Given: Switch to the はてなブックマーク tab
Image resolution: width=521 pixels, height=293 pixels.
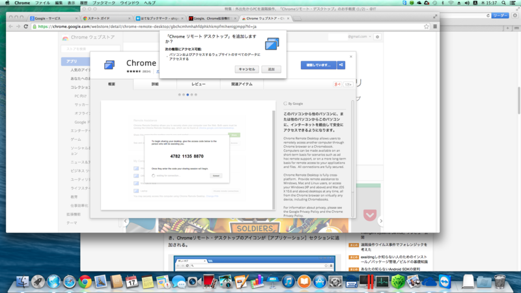Looking at the screenshot, I should 160,18.
